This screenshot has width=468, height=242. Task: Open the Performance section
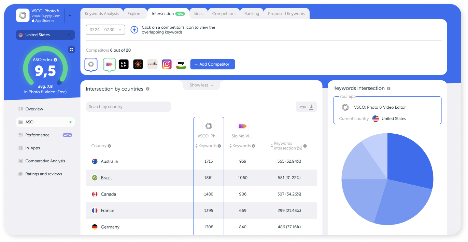[x=37, y=135]
